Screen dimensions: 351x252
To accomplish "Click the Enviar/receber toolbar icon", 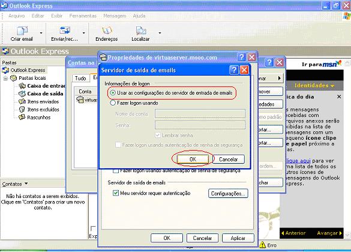I will (65, 31).
